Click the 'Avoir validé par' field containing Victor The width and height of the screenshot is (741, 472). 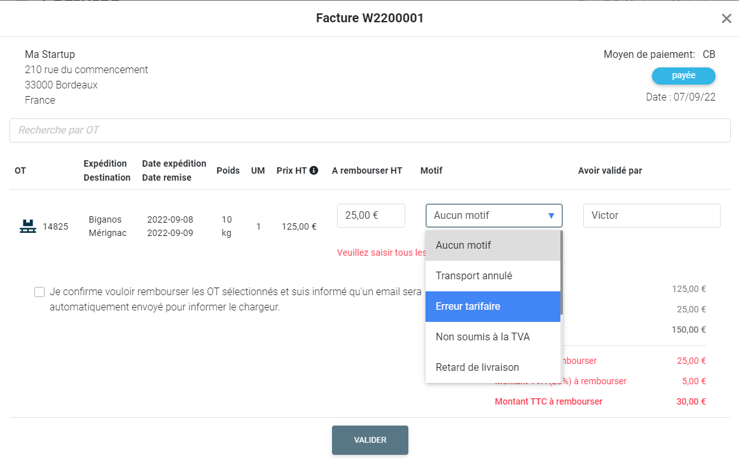[651, 216]
